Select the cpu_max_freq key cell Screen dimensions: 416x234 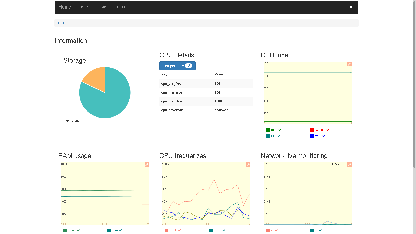tap(186, 101)
